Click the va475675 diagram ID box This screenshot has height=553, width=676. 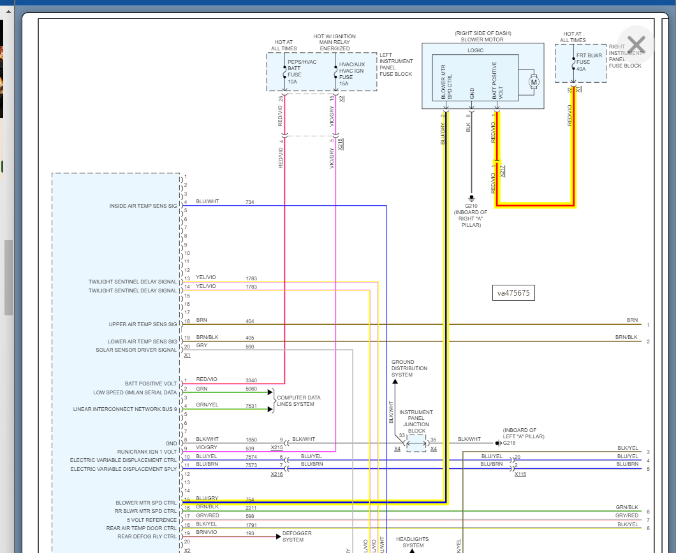click(x=514, y=293)
